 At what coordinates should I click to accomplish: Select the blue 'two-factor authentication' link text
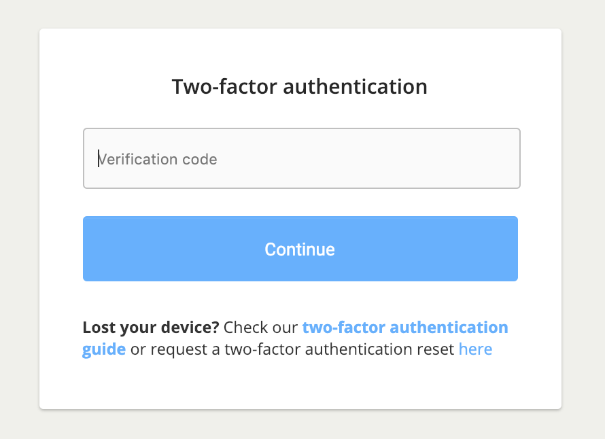(404, 328)
